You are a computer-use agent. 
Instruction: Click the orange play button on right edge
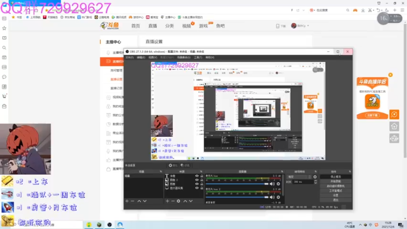tap(394, 114)
